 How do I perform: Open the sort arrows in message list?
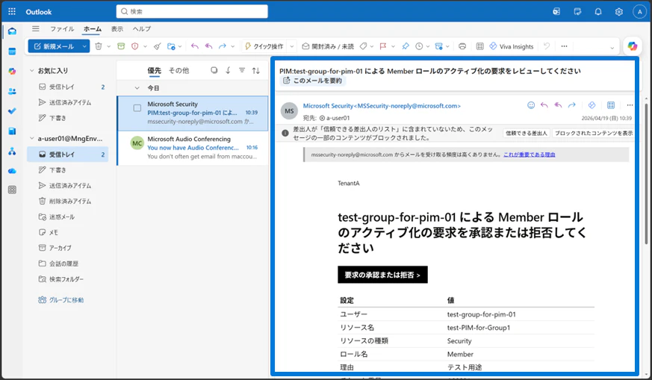click(256, 70)
